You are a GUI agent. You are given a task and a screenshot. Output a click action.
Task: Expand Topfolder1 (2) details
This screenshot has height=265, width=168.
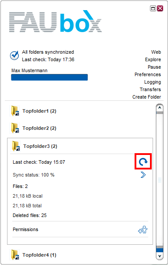click(x=39, y=111)
